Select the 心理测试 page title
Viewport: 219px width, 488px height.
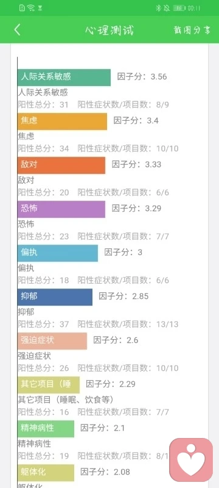point(109,30)
